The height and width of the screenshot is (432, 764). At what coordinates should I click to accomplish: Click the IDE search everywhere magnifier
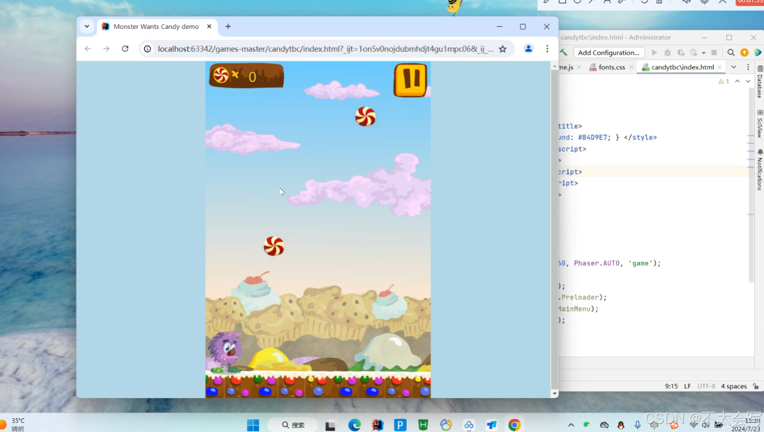click(x=731, y=53)
